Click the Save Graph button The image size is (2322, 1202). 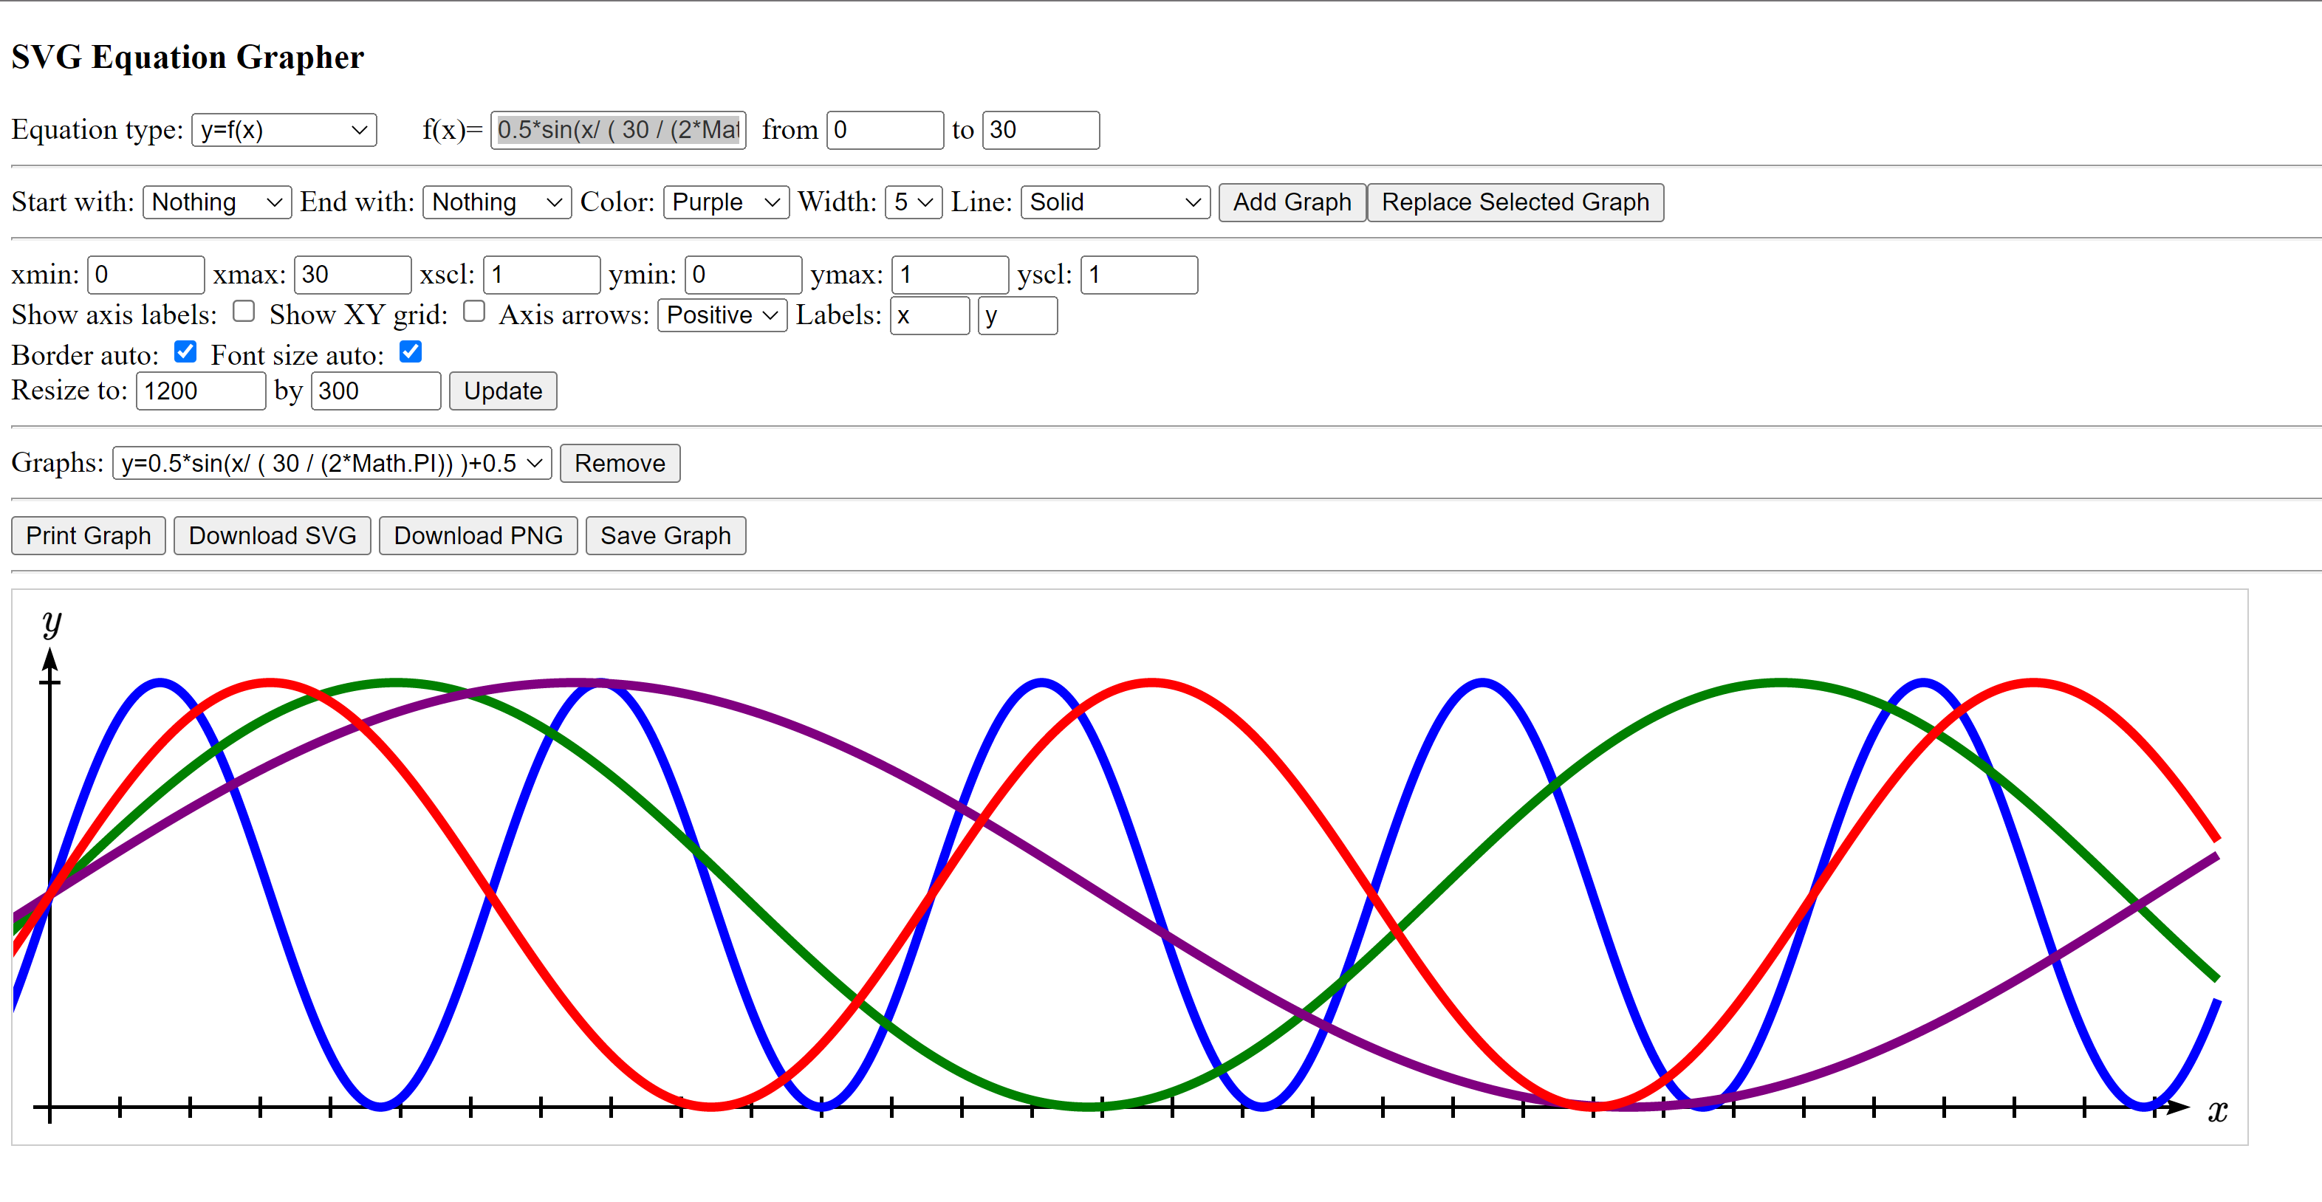(x=666, y=536)
